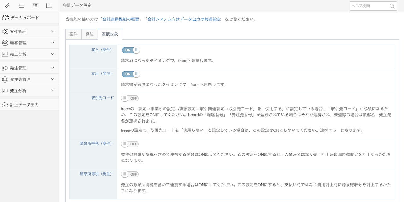This screenshot has height=202, width=404.
Task: Click the ダッシュボード gauge icon
Action: pos(5,18)
